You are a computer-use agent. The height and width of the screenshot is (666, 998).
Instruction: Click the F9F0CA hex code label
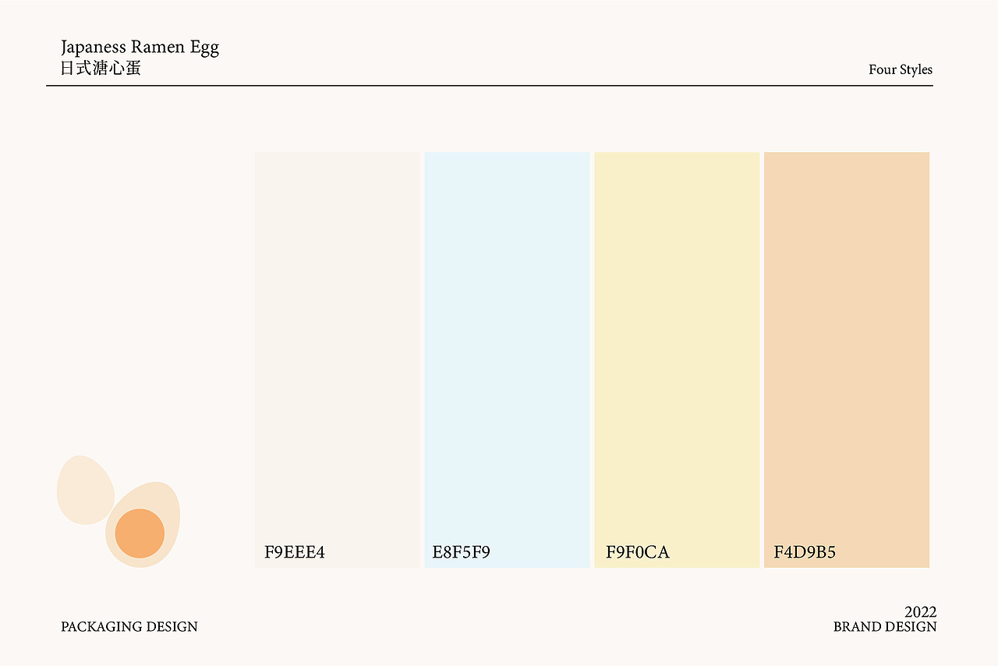[x=638, y=553]
